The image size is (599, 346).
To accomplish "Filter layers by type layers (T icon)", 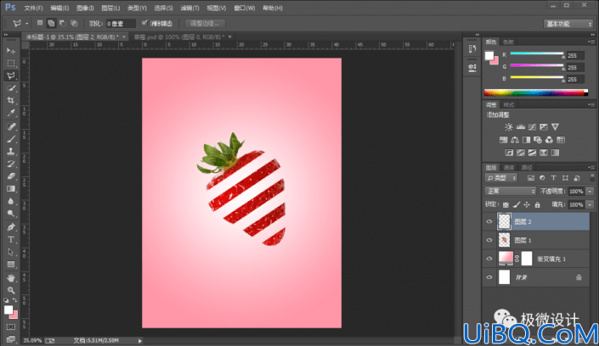I will point(553,178).
